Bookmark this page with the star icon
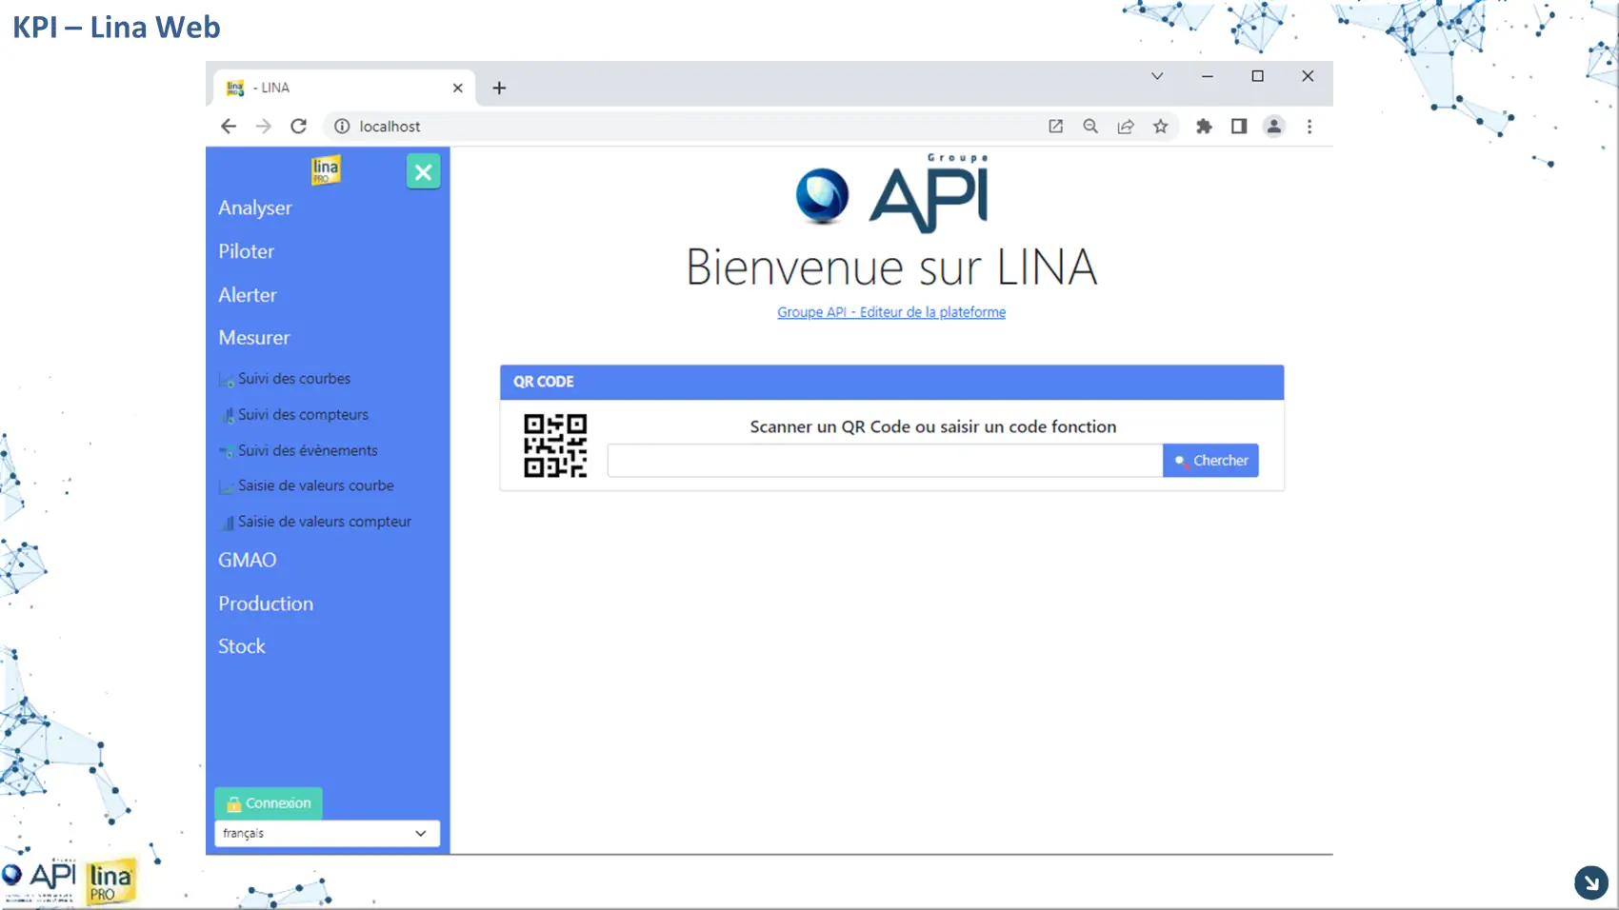1619x910 pixels. point(1161,127)
